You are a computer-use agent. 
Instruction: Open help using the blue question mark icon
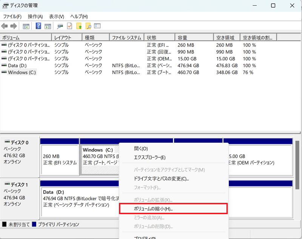38,26
